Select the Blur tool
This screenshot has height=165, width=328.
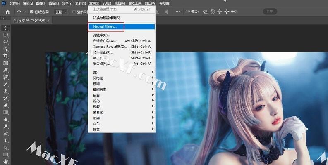click(6, 119)
